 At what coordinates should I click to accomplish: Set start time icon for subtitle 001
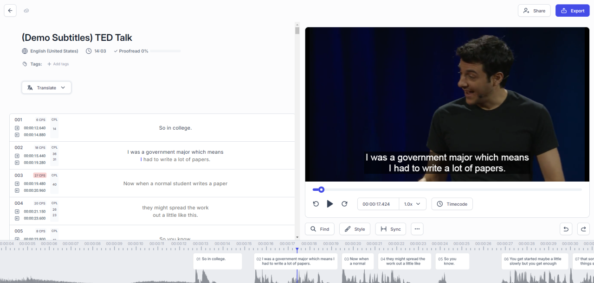[x=17, y=128]
